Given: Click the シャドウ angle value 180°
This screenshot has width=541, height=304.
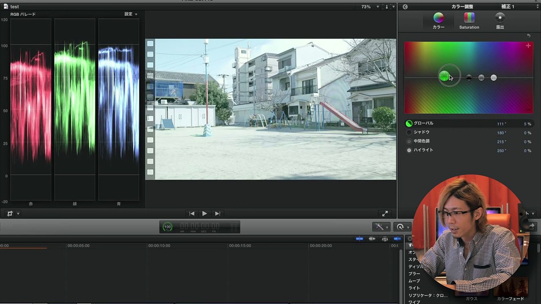Looking at the screenshot, I should [x=501, y=133].
